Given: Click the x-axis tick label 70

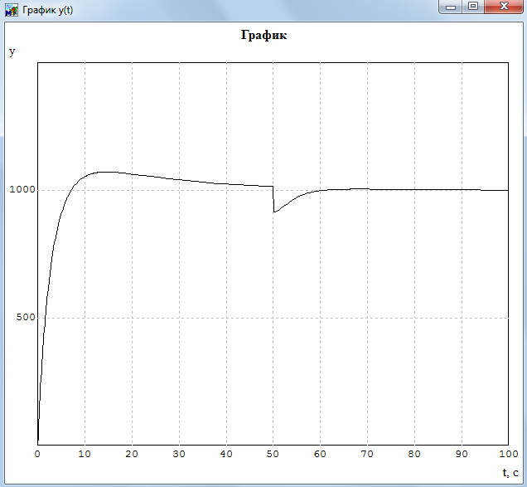Looking at the screenshot, I should (x=367, y=454).
